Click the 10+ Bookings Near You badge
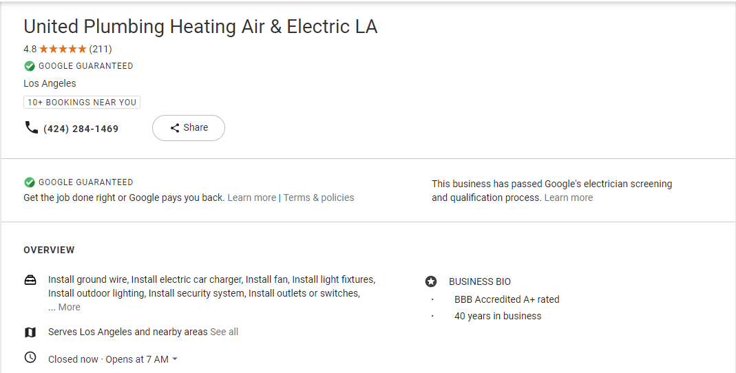 tap(82, 103)
